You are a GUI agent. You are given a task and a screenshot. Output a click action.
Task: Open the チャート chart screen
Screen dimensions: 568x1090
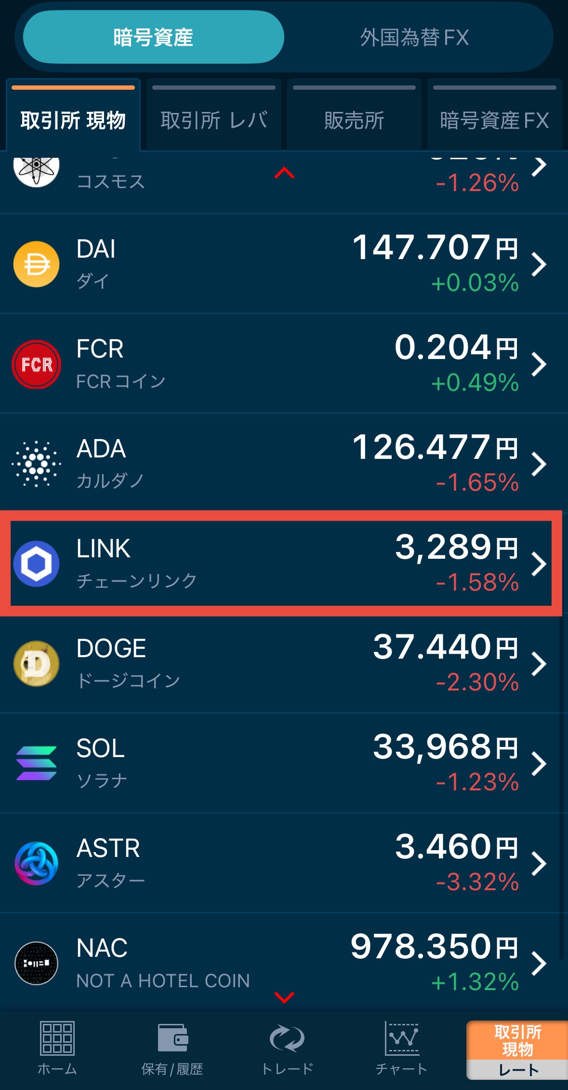(401, 1048)
